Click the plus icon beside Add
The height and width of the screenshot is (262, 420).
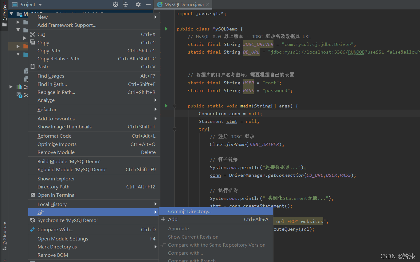pyautogui.click(x=163, y=219)
